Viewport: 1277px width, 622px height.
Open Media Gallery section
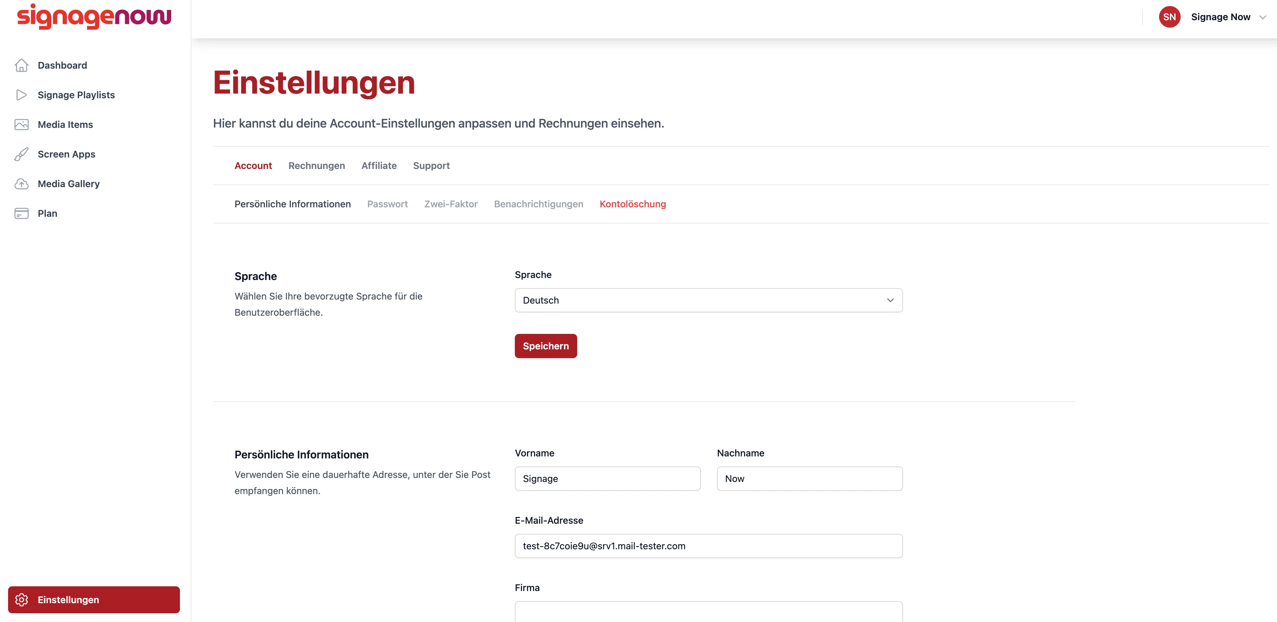point(68,184)
